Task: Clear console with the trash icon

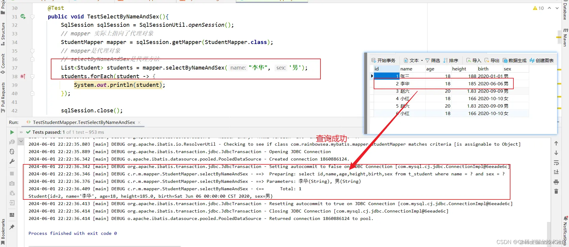Action: (556, 191)
